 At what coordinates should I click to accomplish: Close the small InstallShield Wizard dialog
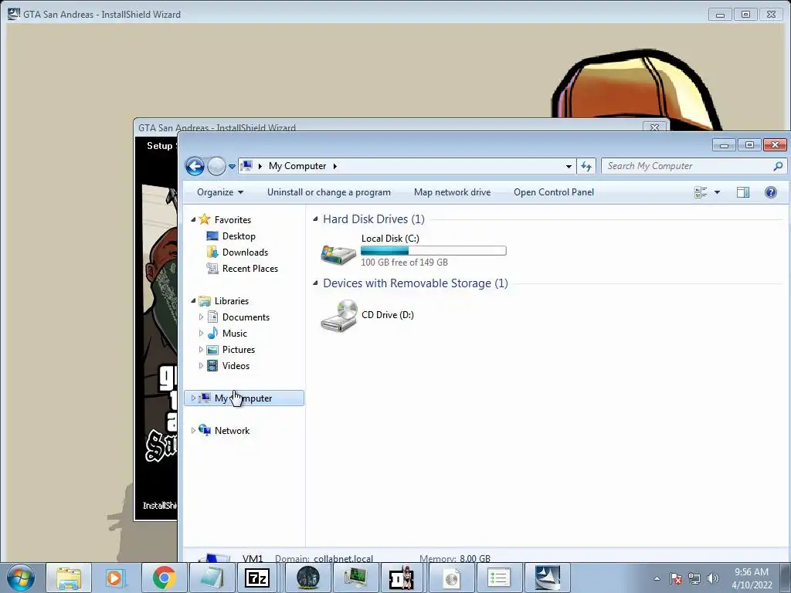(655, 127)
